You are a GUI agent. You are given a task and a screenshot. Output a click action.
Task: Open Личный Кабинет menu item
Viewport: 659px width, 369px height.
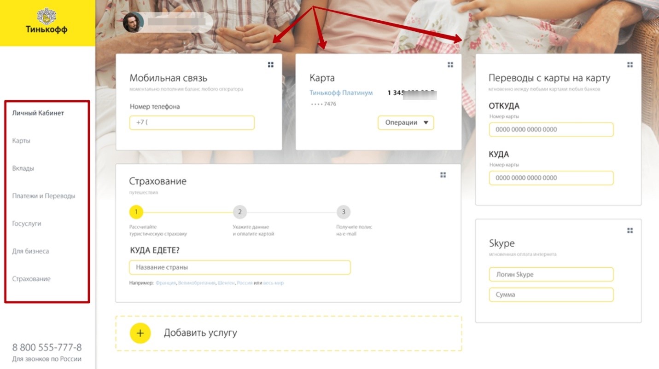point(38,113)
